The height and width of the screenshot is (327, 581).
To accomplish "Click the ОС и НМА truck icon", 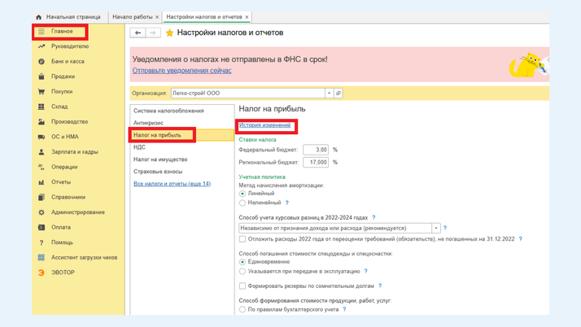I will coord(41,137).
